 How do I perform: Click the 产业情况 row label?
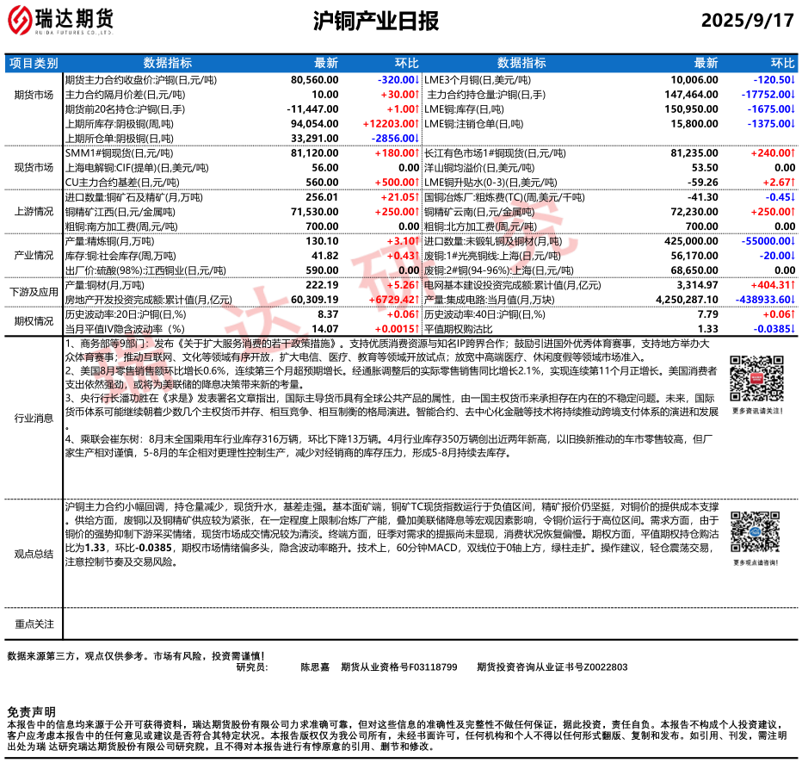(34, 256)
